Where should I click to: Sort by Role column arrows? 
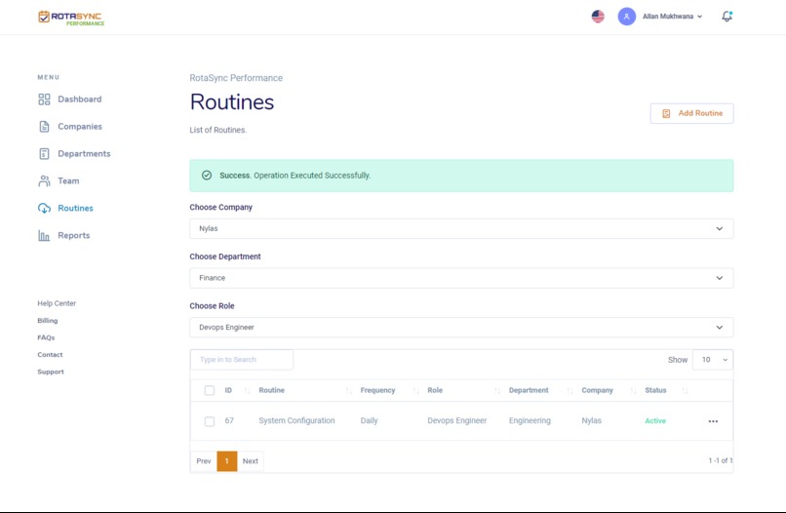496,391
